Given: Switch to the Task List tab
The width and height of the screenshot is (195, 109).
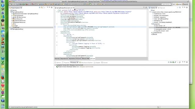Looking at the screenshot, I should [161, 8].
